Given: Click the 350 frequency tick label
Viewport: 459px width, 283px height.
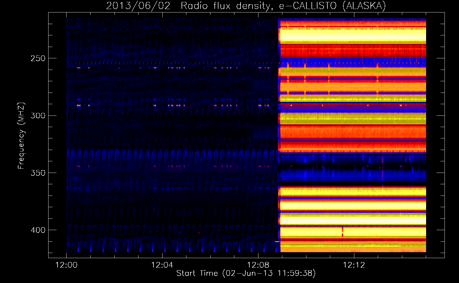Looking at the screenshot, I should [38, 173].
